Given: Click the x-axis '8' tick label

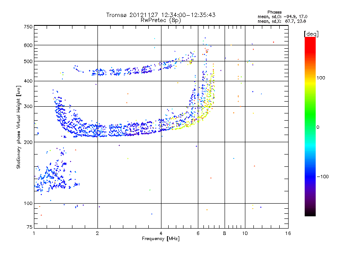Looking at the screenshot, I should 225,233.
